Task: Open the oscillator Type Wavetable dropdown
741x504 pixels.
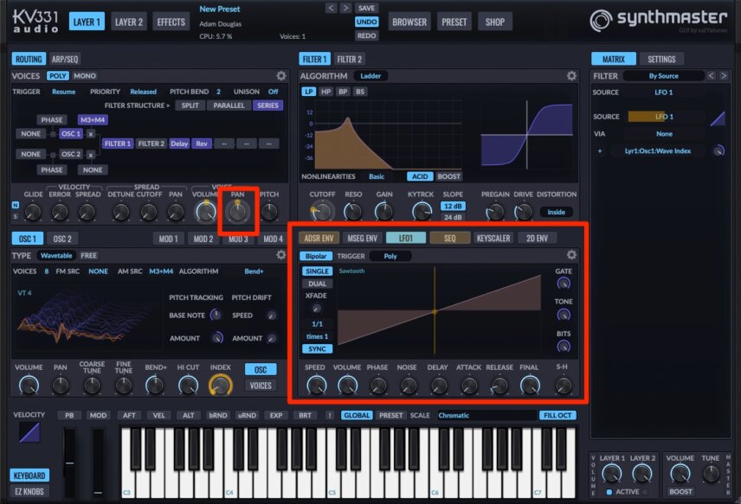Action: click(x=56, y=255)
